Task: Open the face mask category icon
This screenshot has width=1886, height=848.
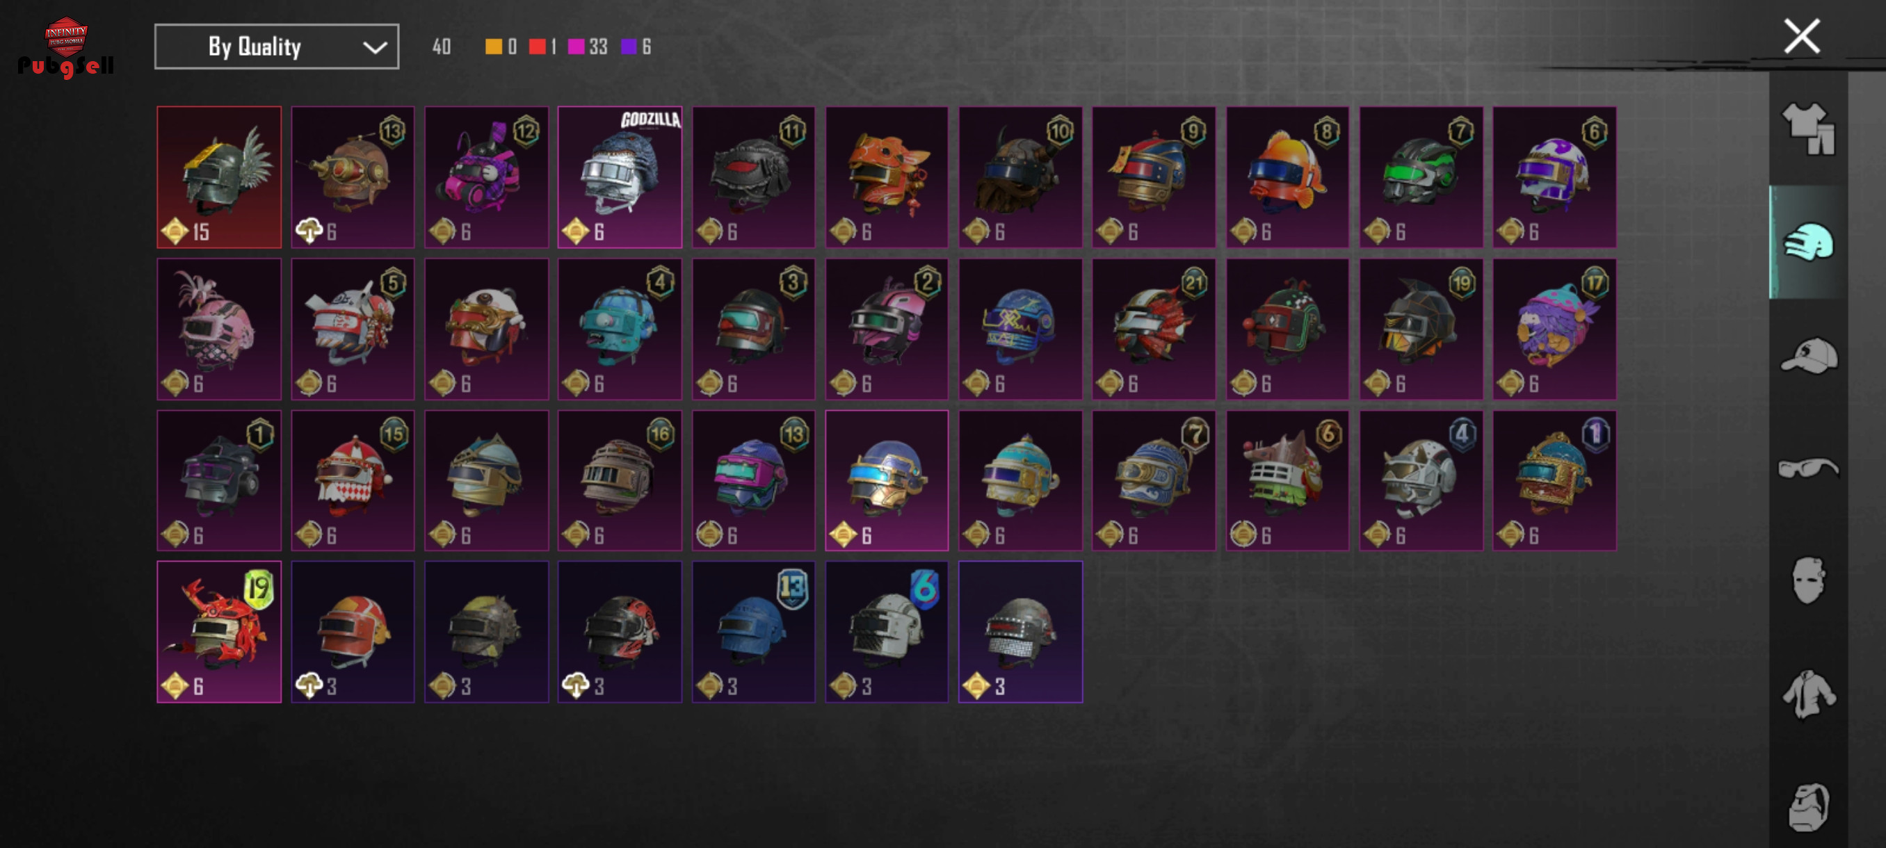Action: (x=1807, y=580)
